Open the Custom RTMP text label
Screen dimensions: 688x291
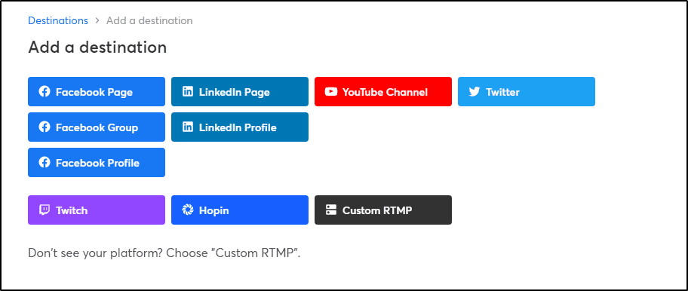coord(377,210)
